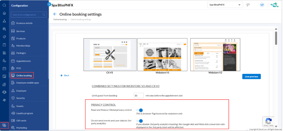Viewport: 283px width, 131px height.
Task: Toggle Do not send events to 3rd party analytics
Action: (139, 121)
